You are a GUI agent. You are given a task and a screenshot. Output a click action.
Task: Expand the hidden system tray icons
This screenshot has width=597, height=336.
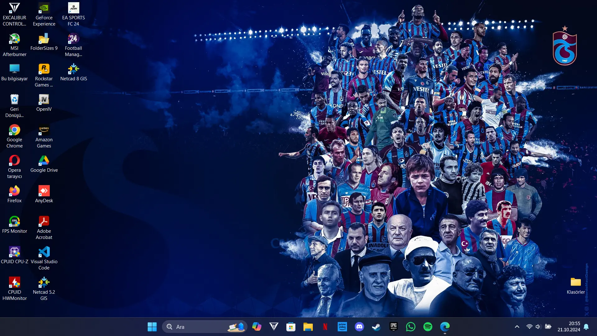tap(517, 327)
